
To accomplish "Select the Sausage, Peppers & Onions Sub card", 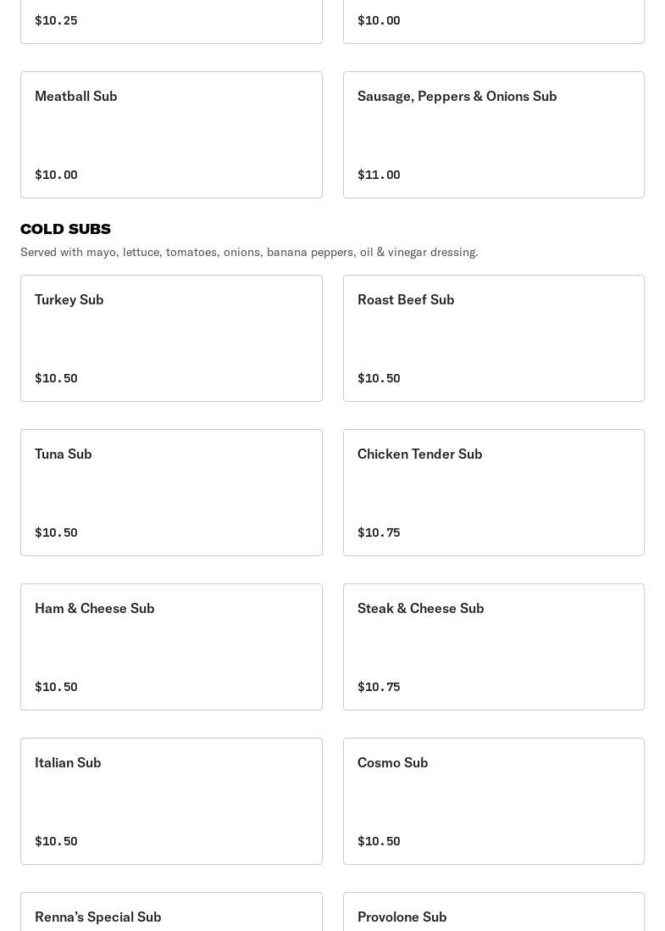I will click(x=493, y=134).
